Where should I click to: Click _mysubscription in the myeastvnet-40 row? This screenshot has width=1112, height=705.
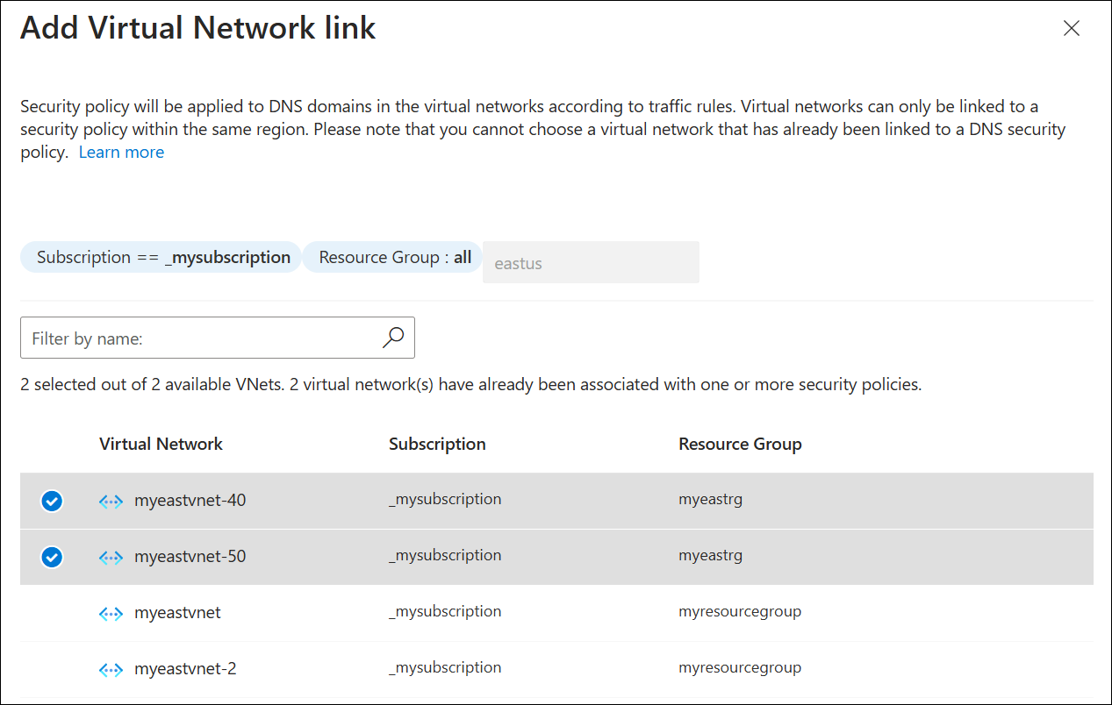[445, 499]
